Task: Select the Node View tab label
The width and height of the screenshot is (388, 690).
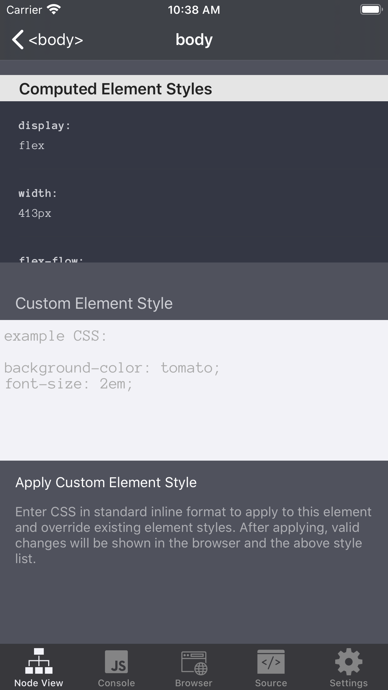Action: tap(38, 683)
